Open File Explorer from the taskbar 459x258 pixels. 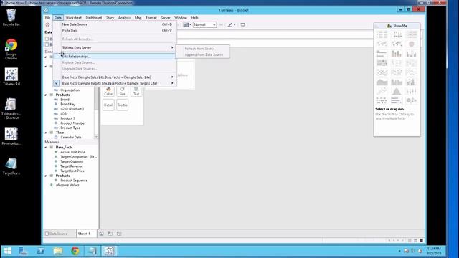[x=58, y=251]
